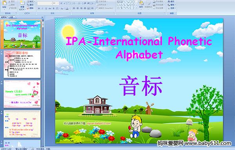Click the Grow Font icon

pos(61,3)
